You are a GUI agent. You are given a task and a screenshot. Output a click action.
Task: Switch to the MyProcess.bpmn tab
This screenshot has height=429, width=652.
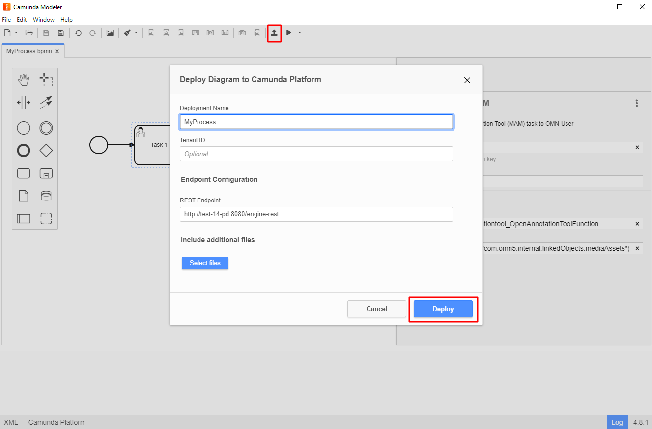click(29, 51)
